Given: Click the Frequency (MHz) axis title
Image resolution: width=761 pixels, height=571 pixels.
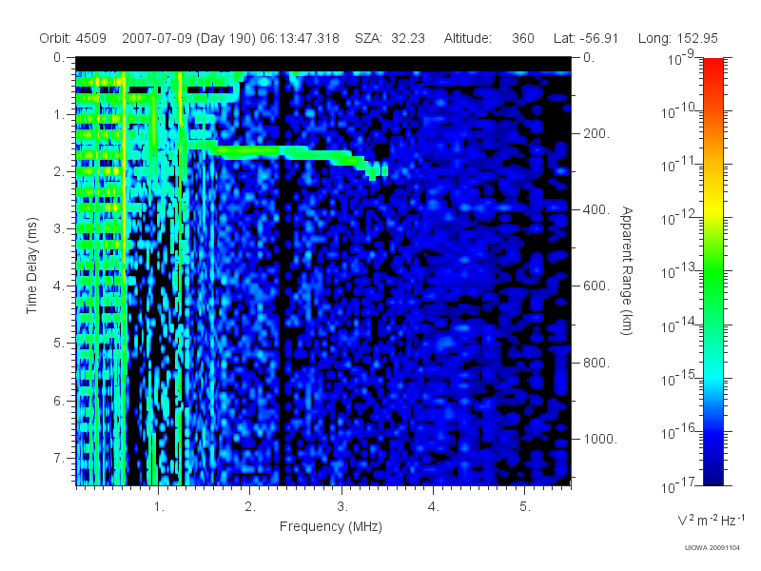Looking at the screenshot, I should 330,526.
